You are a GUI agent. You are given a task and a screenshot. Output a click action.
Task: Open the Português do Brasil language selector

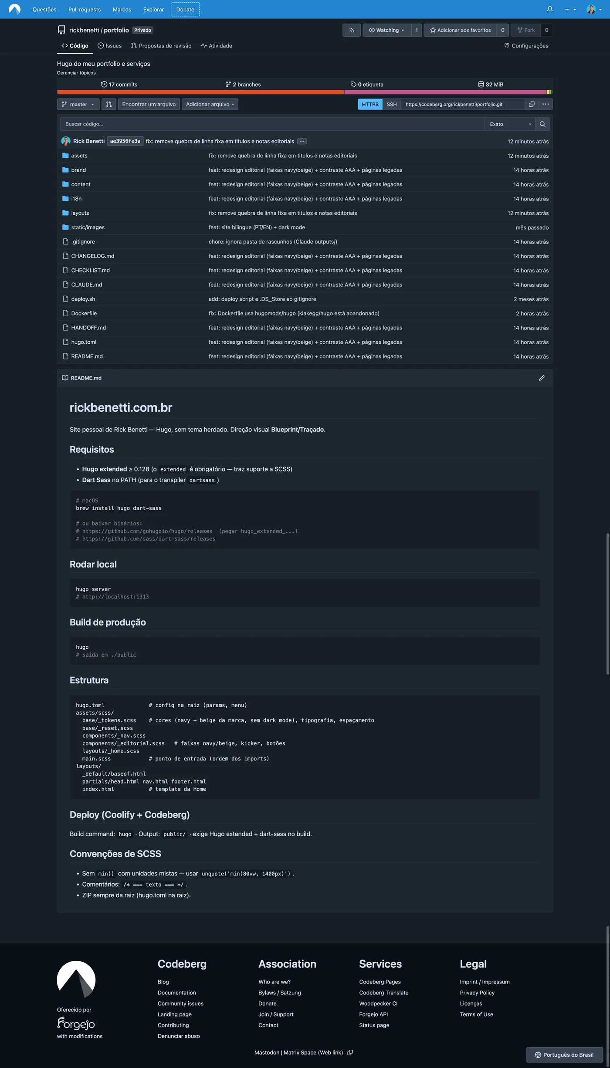tap(565, 1054)
